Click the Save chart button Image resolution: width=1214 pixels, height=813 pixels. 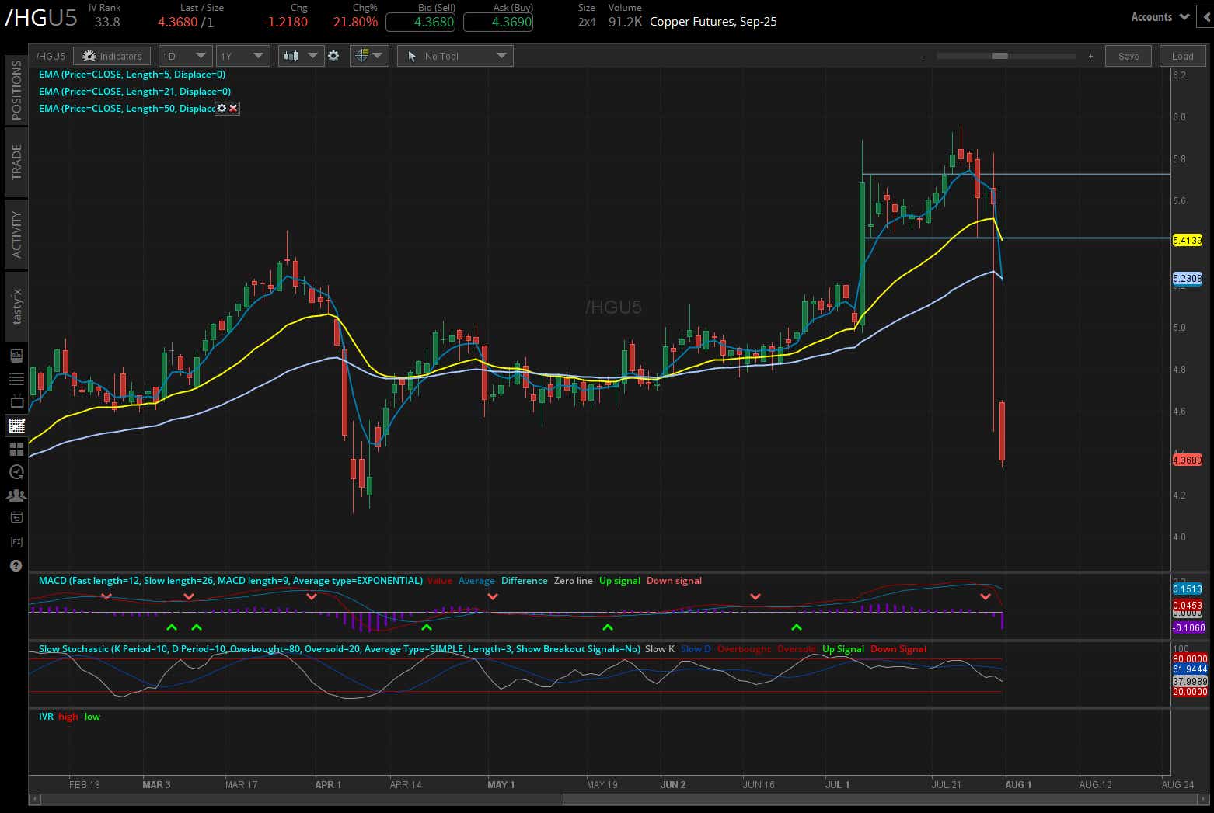[x=1128, y=55]
